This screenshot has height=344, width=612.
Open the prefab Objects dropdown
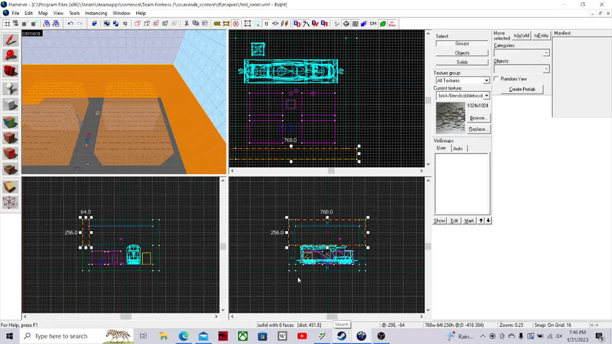coord(522,69)
